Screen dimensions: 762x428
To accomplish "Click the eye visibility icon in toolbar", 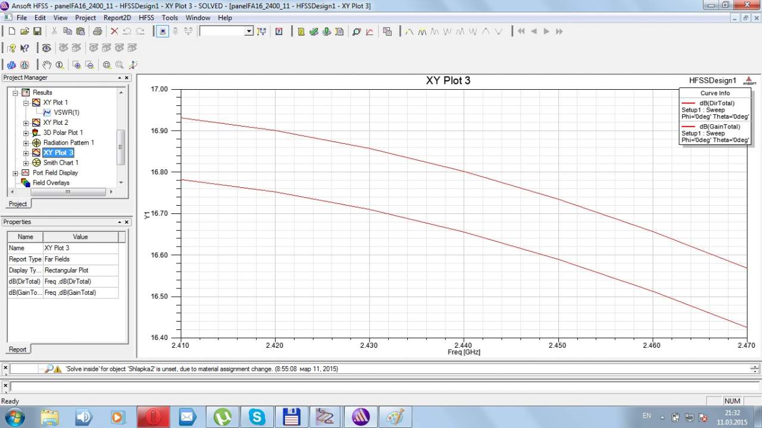I will [x=46, y=48].
